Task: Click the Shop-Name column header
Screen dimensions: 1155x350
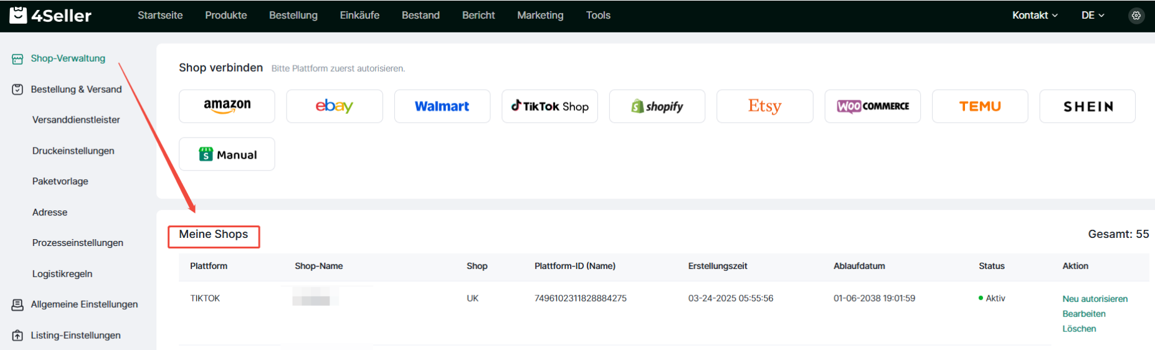Action: coord(319,266)
